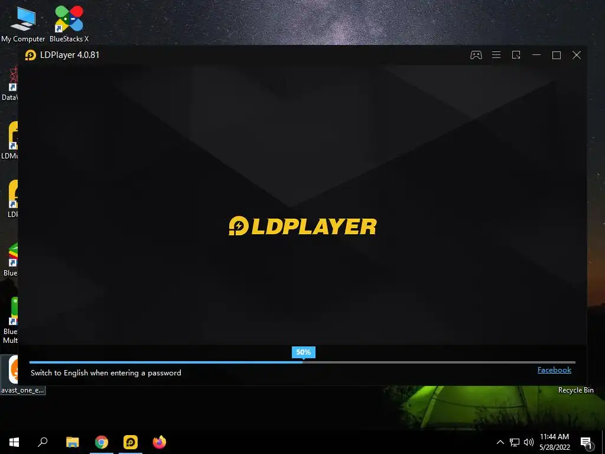
Task: Minimize the LDPlayer window
Action: point(536,55)
